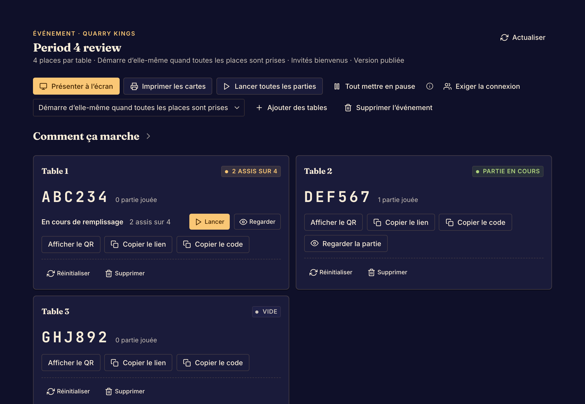Viewport: 585px width, 404px height.
Task: Delete Table 1 with Supprimer
Action: (x=125, y=273)
